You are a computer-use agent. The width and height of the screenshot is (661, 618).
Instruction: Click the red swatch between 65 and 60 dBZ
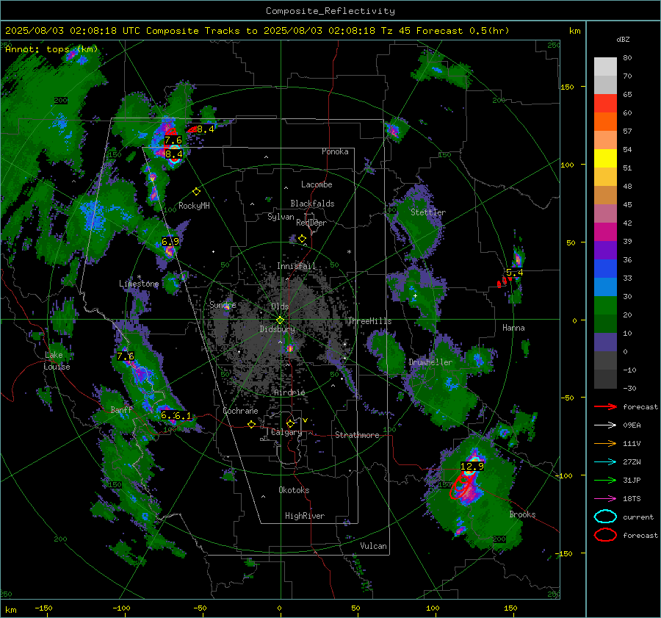click(605, 103)
